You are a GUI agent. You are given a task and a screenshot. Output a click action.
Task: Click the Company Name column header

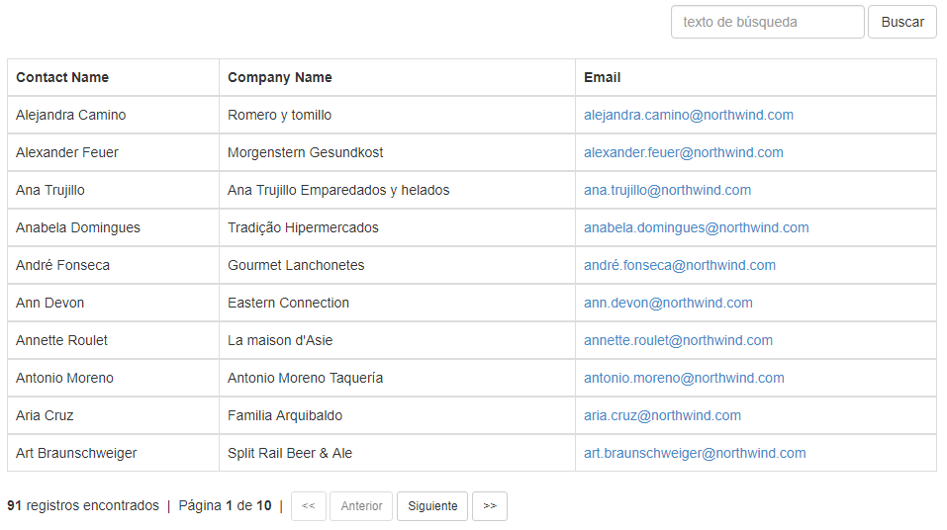[x=280, y=77]
